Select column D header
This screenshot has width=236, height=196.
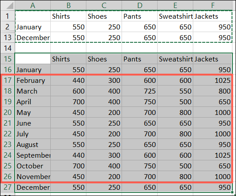pos(139,5)
